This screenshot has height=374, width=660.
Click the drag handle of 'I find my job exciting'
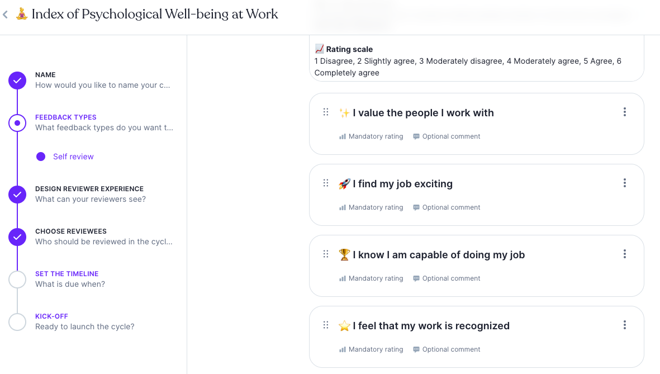[x=326, y=183]
